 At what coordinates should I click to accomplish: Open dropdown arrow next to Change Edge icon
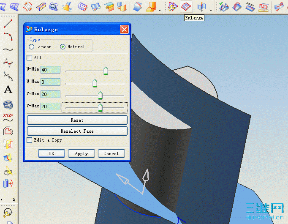coord(211,10)
